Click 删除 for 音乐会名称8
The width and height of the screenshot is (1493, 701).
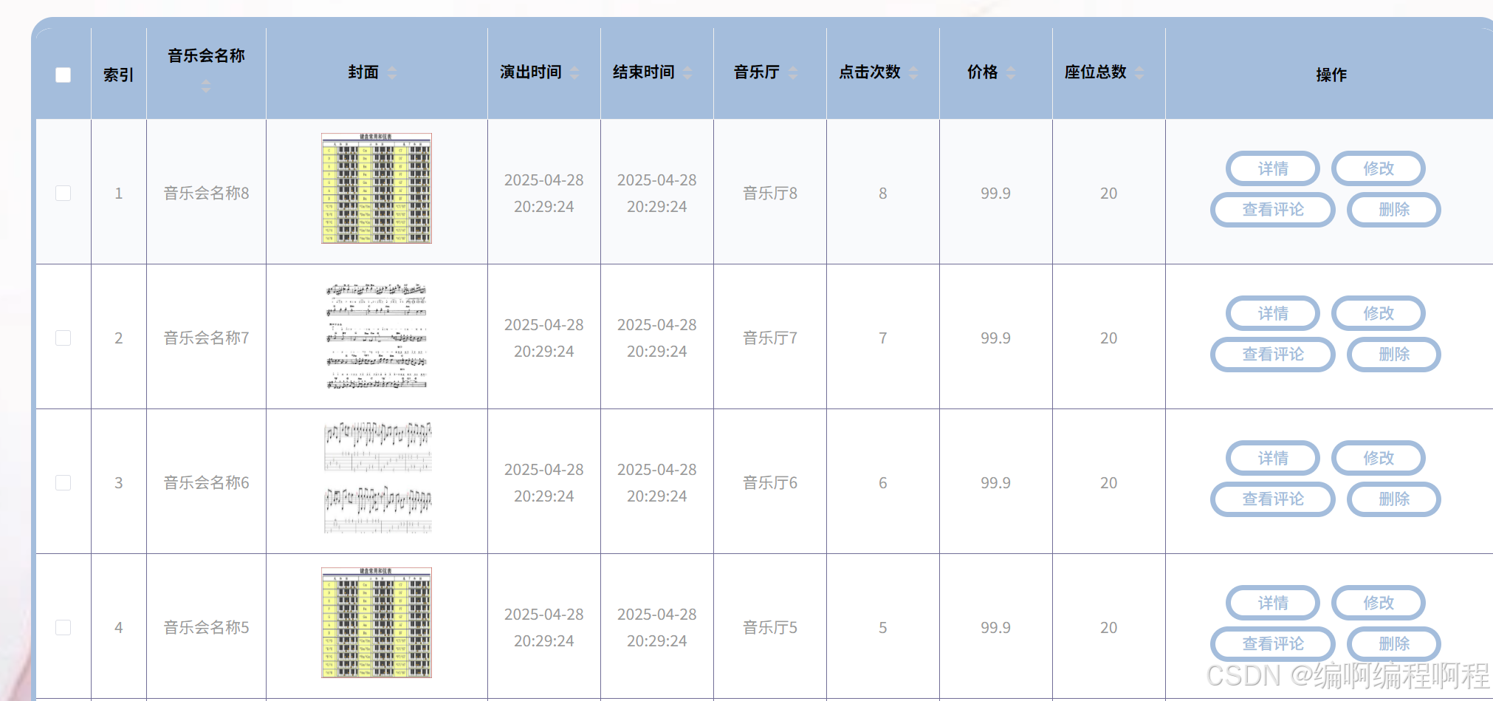click(1394, 210)
